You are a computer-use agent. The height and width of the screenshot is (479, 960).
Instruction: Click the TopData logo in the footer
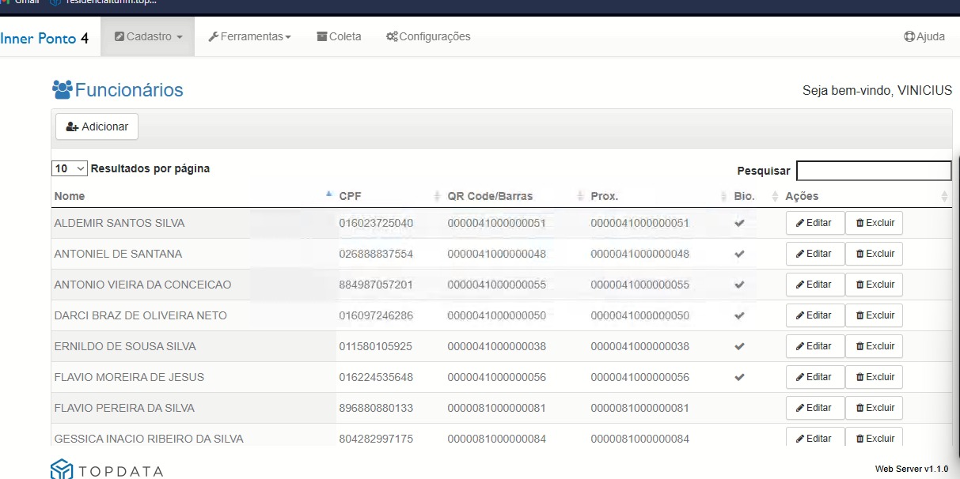tap(107, 470)
